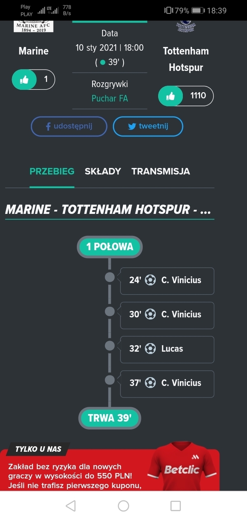The height and width of the screenshot is (521, 247).
Task: Open the Android recent apps square
Action: (176, 506)
